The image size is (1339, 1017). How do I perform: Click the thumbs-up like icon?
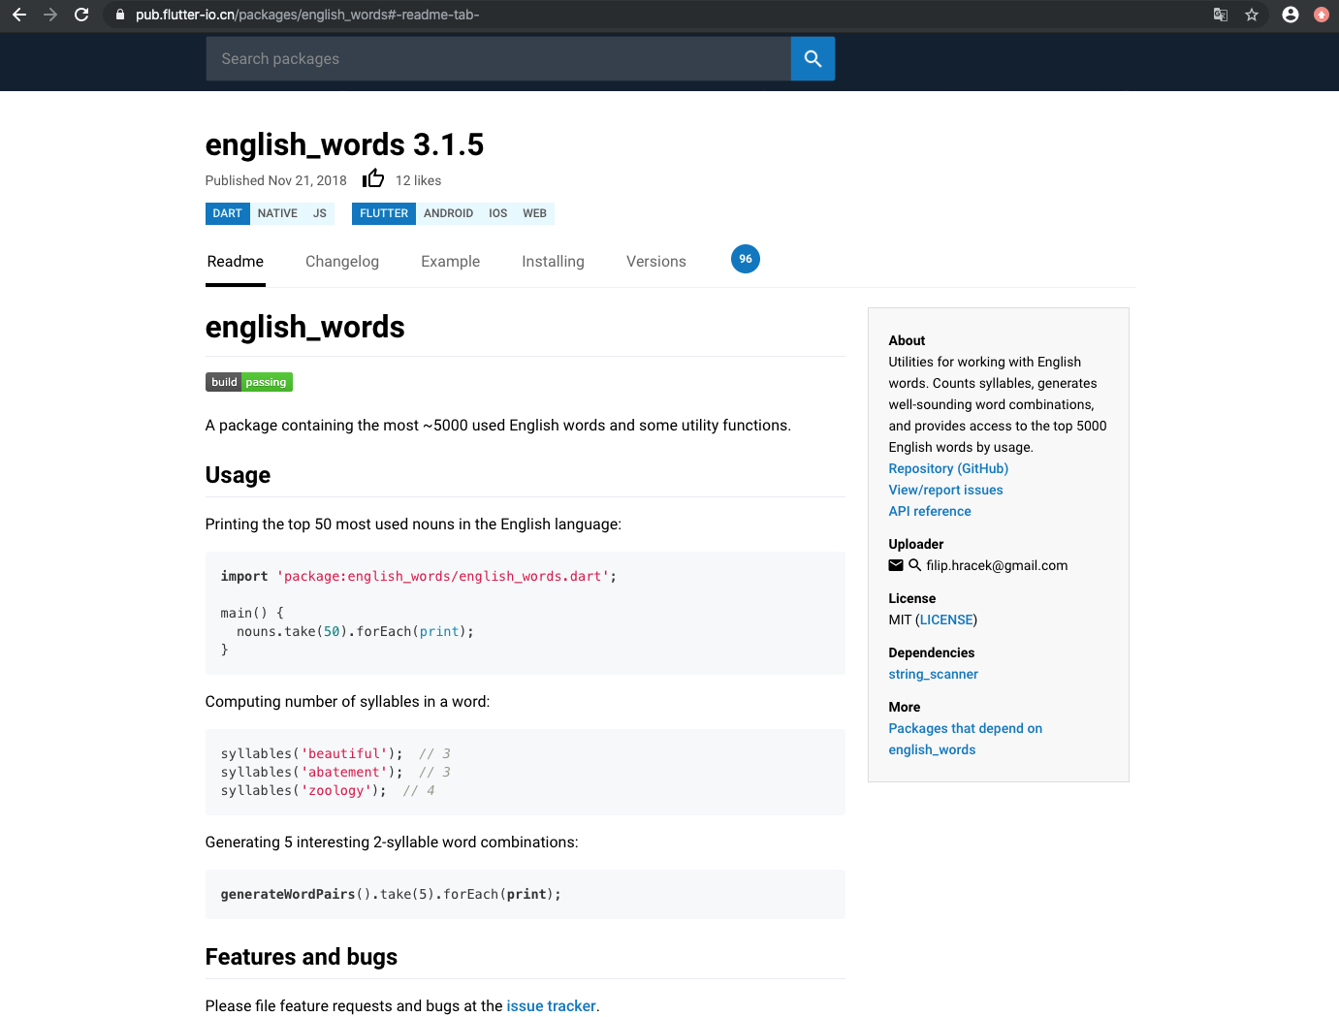click(x=373, y=178)
